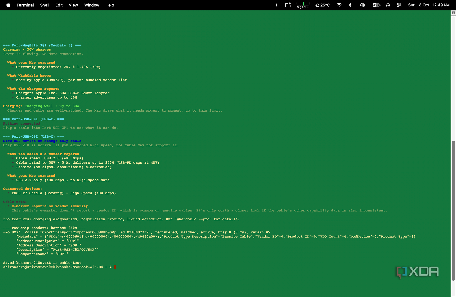Click the 'Port-USB-C@2 (USB-C)' heading

(33, 136)
